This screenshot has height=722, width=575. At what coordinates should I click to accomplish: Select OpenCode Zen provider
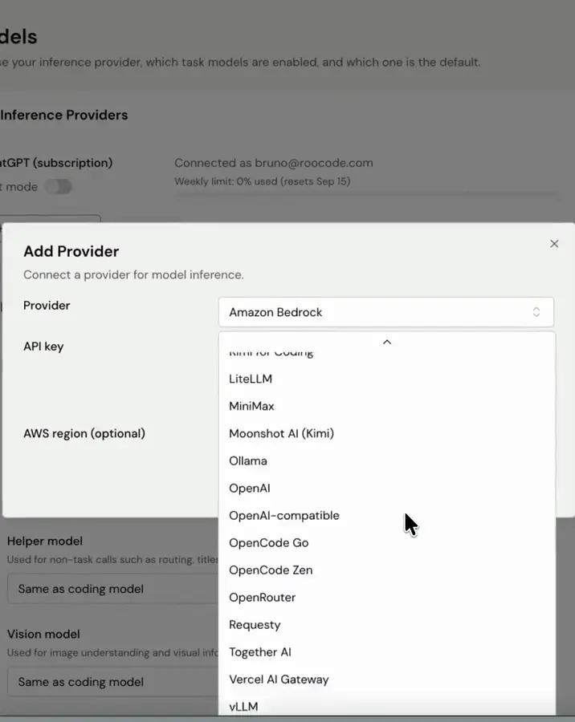387,570
